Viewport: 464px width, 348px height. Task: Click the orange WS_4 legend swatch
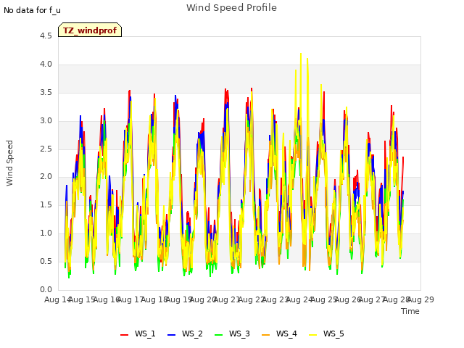(266, 335)
